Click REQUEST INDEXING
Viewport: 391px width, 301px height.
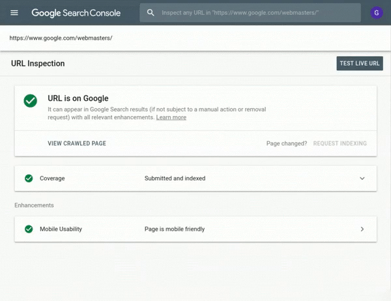[x=340, y=143]
